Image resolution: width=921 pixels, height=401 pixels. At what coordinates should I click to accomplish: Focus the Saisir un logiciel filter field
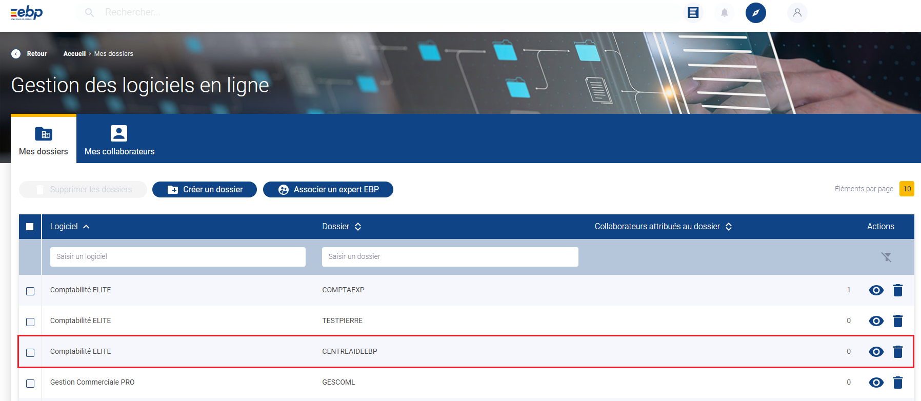(178, 257)
